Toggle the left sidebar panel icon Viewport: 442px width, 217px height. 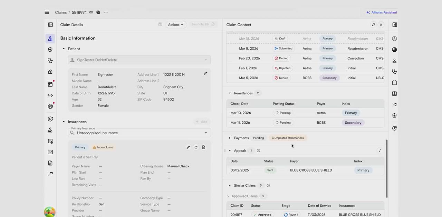tap(50, 25)
